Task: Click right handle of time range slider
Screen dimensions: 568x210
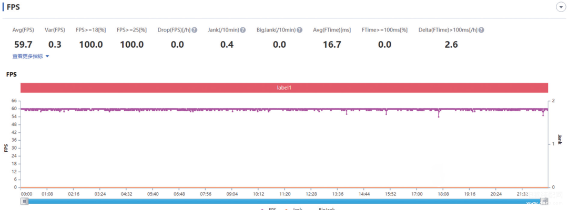Action: [544, 201]
